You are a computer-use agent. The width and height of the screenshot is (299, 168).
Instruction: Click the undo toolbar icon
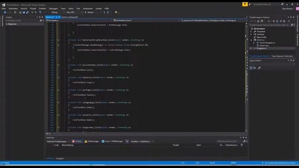pyautogui.click(x=40, y=13)
